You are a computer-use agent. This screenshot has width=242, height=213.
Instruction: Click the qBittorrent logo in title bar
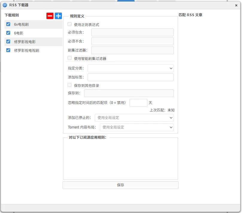pos(5,5)
